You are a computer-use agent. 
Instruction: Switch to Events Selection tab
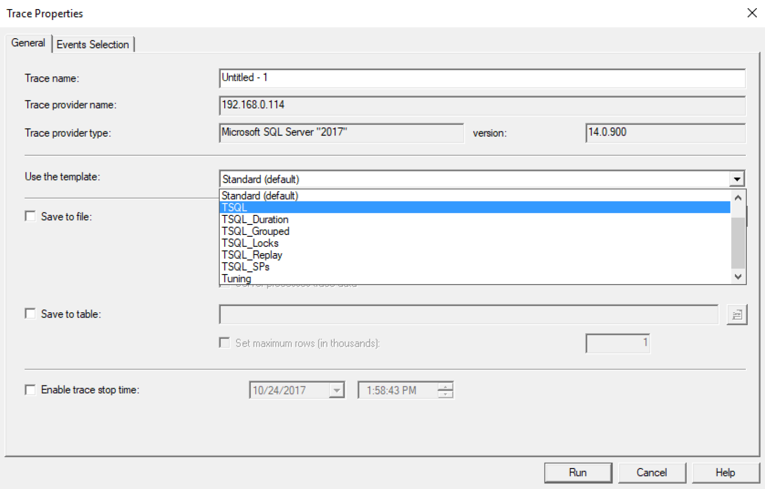coord(93,44)
